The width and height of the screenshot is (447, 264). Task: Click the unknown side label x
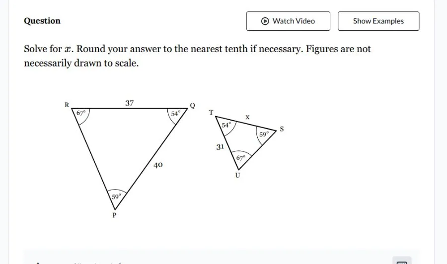click(247, 117)
